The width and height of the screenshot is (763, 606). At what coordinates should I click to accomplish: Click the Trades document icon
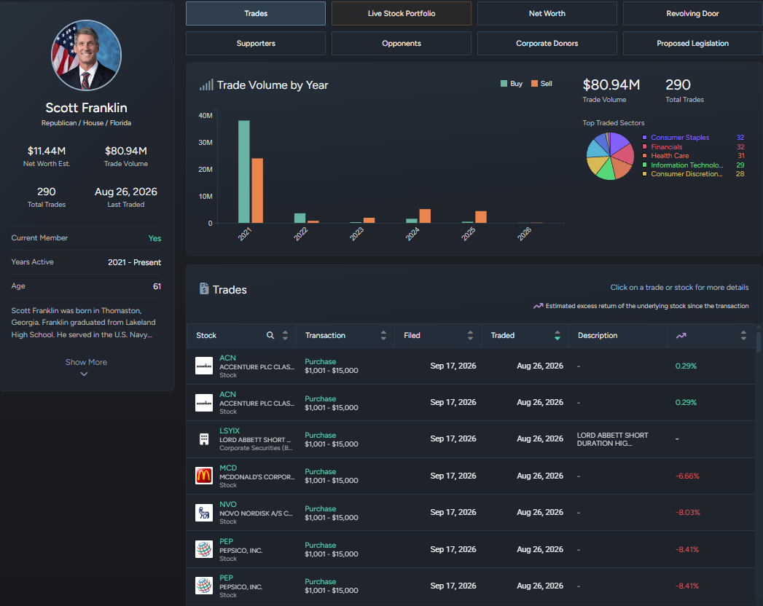pyautogui.click(x=204, y=288)
